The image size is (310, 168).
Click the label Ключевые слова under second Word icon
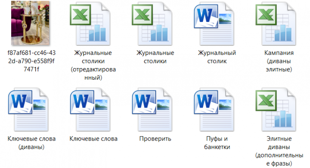point(93,139)
